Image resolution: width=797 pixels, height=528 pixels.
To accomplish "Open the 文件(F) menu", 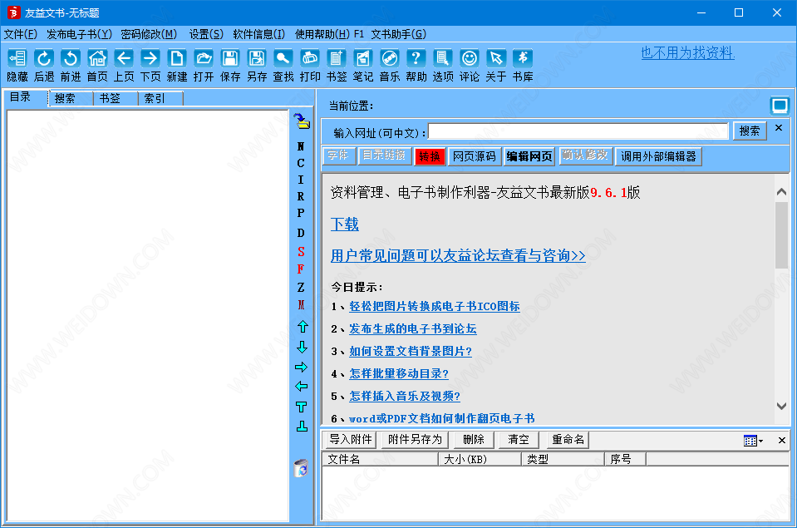I will pos(20,34).
